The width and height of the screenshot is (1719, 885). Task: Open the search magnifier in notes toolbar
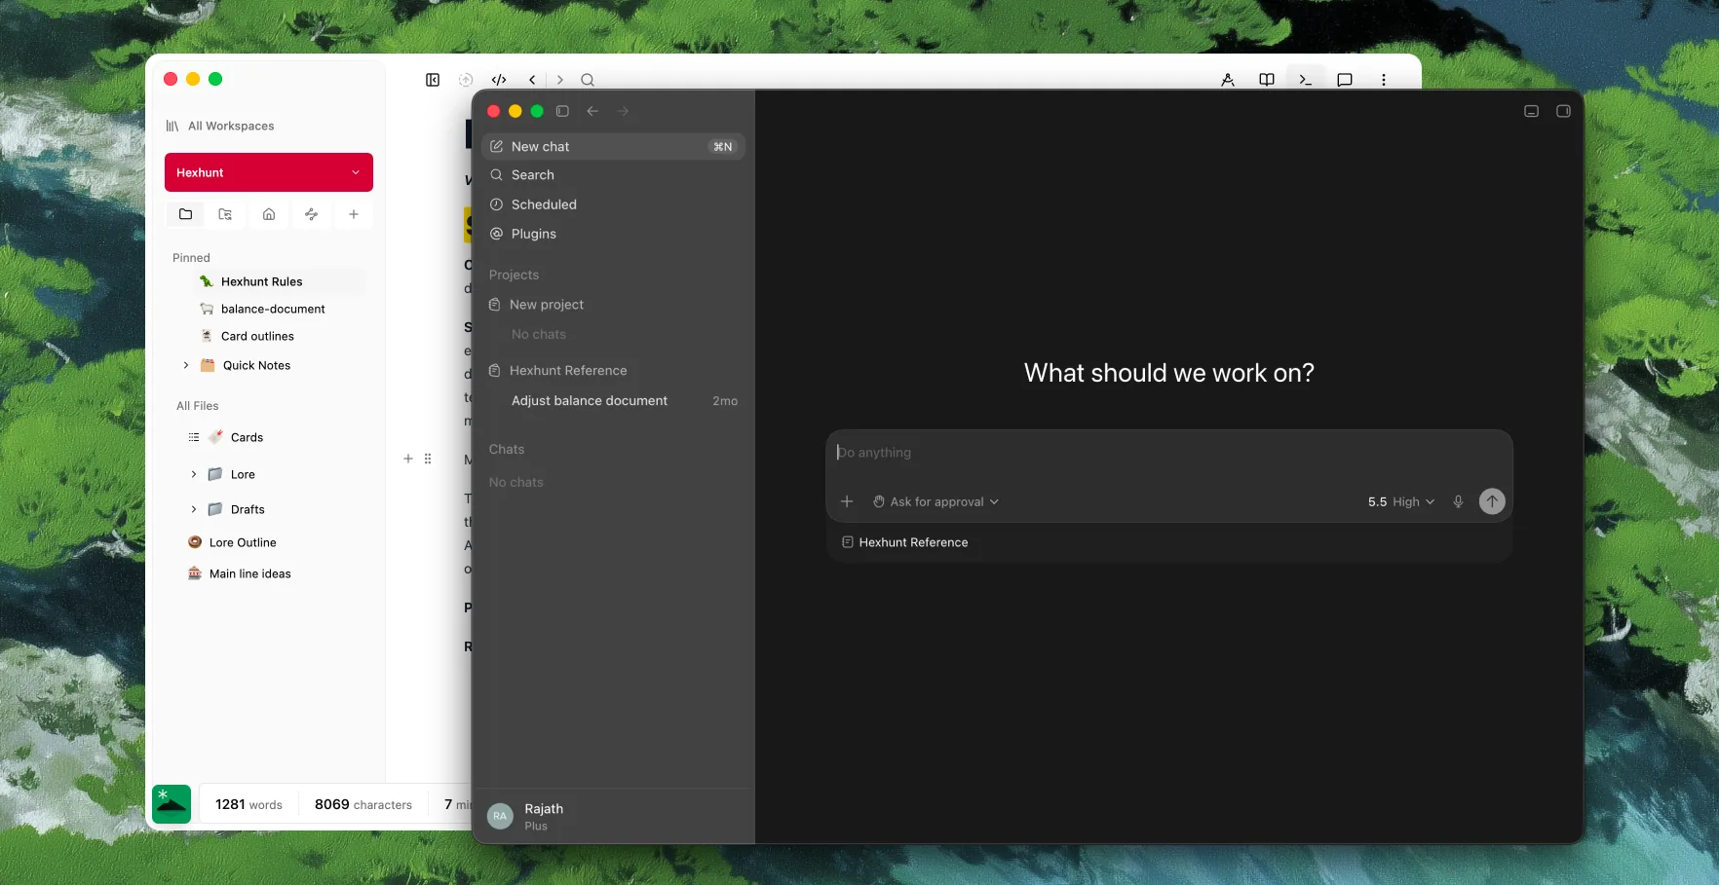pos(588,80)
